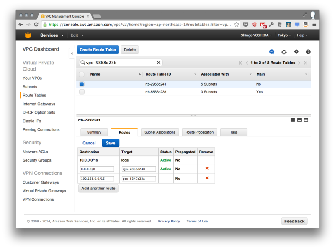This screenshot has width=335, height=250.
Task: Click Create Route Table button
Action: [98, 50]
